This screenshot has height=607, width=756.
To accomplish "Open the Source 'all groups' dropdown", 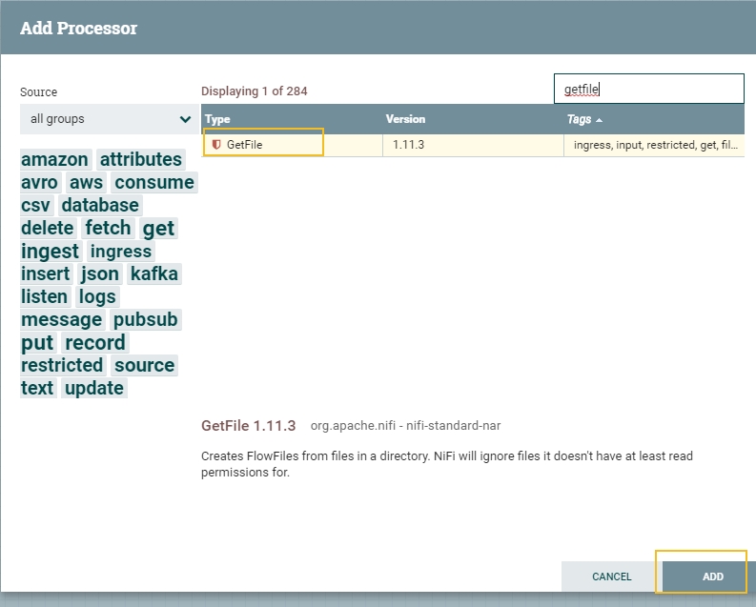I will click(111, 119).
